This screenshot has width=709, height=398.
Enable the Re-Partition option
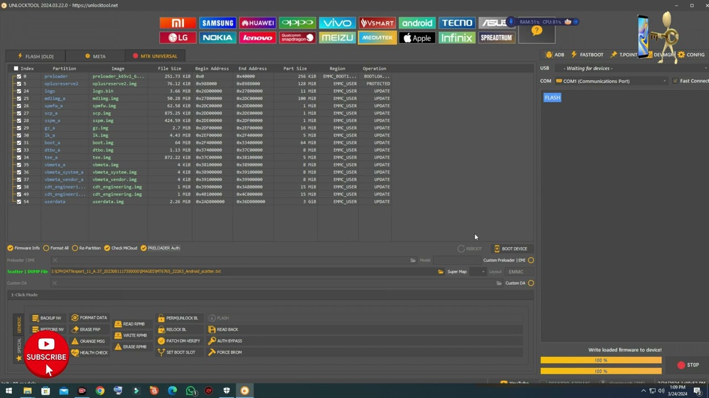86,248
